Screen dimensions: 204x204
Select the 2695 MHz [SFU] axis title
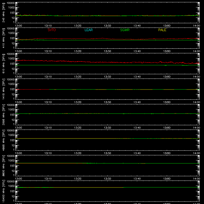coord(4,115)
